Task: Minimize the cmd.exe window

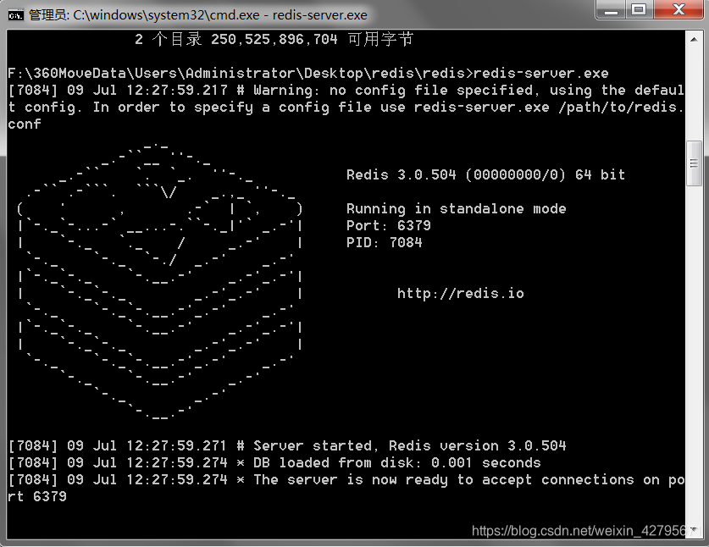Action: click(611, 10)
